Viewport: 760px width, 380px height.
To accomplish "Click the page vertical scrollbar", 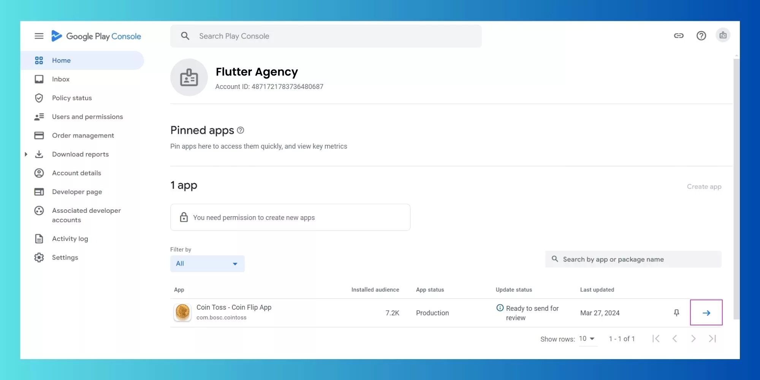I will (736, 188).
